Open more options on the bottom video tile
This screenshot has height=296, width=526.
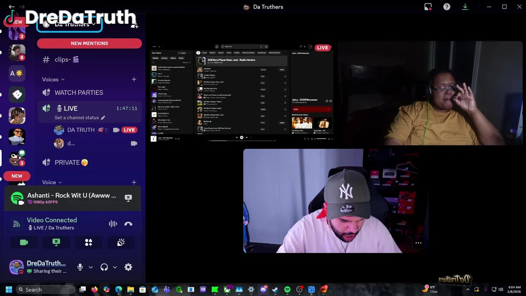click(x=418, y=243)
